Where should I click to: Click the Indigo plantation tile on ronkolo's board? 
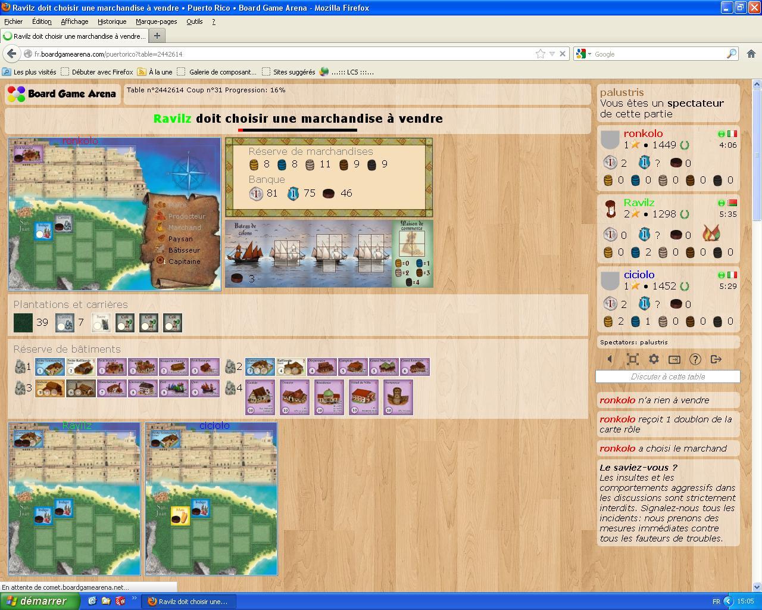tap(43, 230)
